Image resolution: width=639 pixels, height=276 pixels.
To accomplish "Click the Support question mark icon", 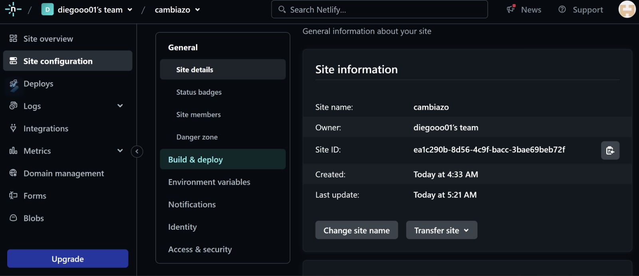I will click(x=562, y=9).
